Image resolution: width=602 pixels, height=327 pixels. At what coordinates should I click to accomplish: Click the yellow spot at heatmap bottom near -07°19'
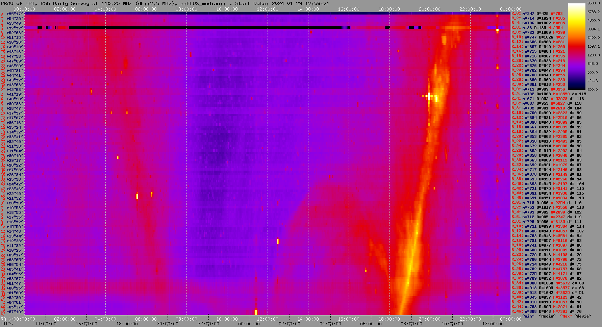point(256,312)
